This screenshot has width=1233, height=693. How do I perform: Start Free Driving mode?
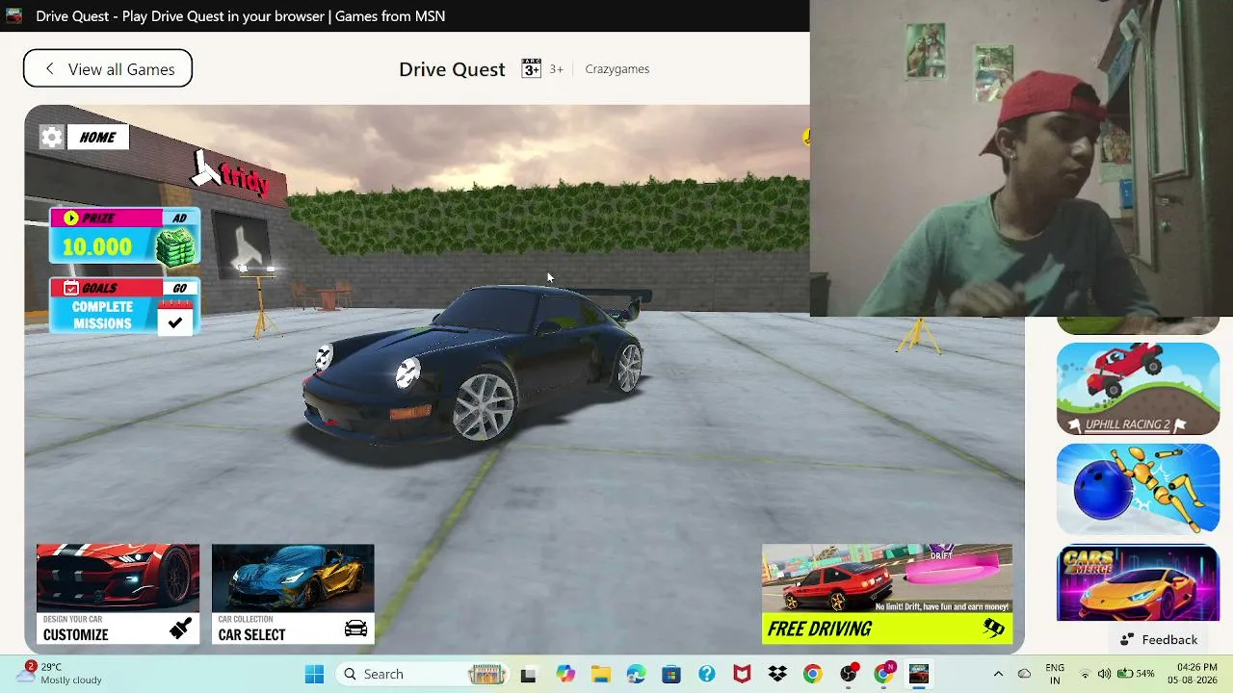point(886,594)
